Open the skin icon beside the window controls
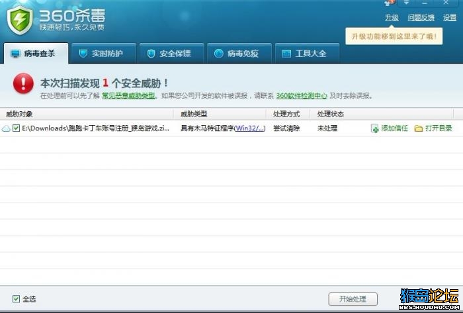Screen dimensions: 463x313 [x=390, y=3]
